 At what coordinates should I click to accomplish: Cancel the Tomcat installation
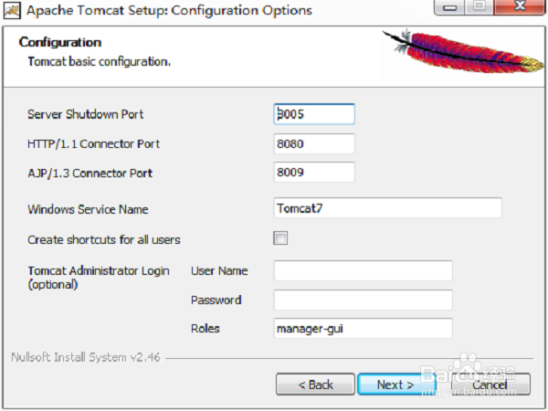coord(490,385)
